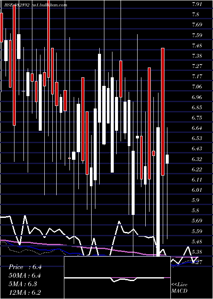Click the 5.8 price axis label

tap(196, 211)
